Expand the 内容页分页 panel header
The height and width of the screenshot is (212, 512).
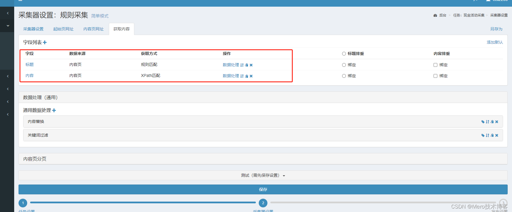click(263, 159)
